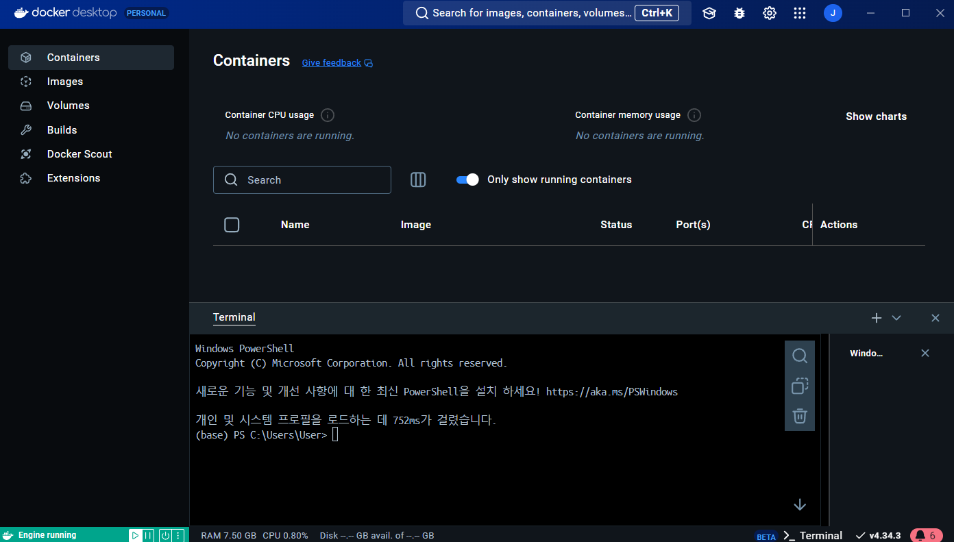The height and width of the screenshot is (542, 954).
Task: Open the user account avatar J
Action: pyautogui.click(x=833, y=13)
